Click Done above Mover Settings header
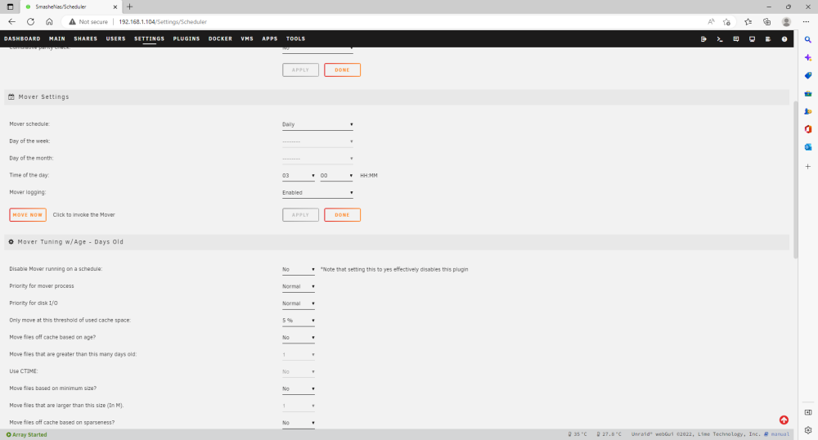The height and width of the screenshot is (440, 818). click(x=342, y=70)
